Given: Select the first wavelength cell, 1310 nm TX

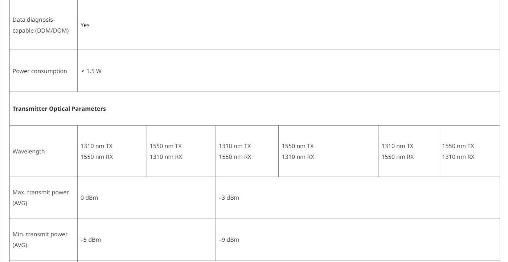Looking at the screenshot, I should coord(97,152).
